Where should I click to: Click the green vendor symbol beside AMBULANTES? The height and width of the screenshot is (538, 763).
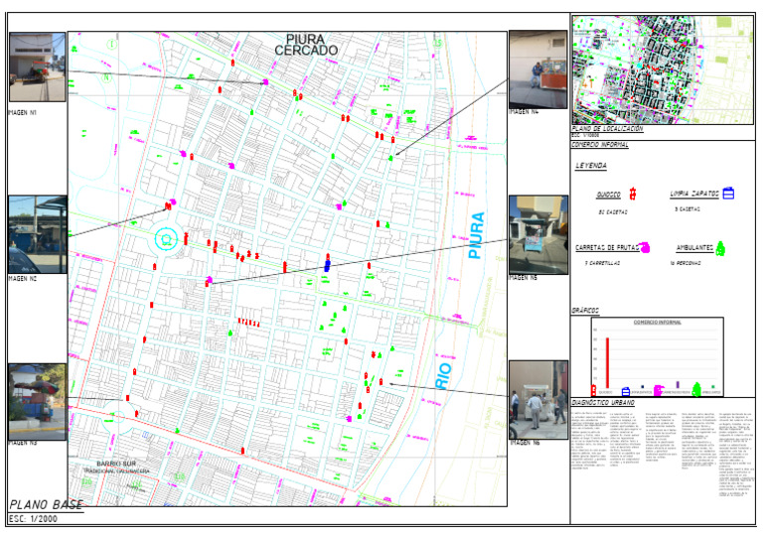coord(720,248)
